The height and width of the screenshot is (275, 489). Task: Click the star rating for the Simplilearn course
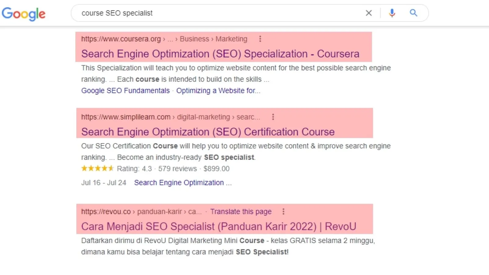click(x=97, y=168)
